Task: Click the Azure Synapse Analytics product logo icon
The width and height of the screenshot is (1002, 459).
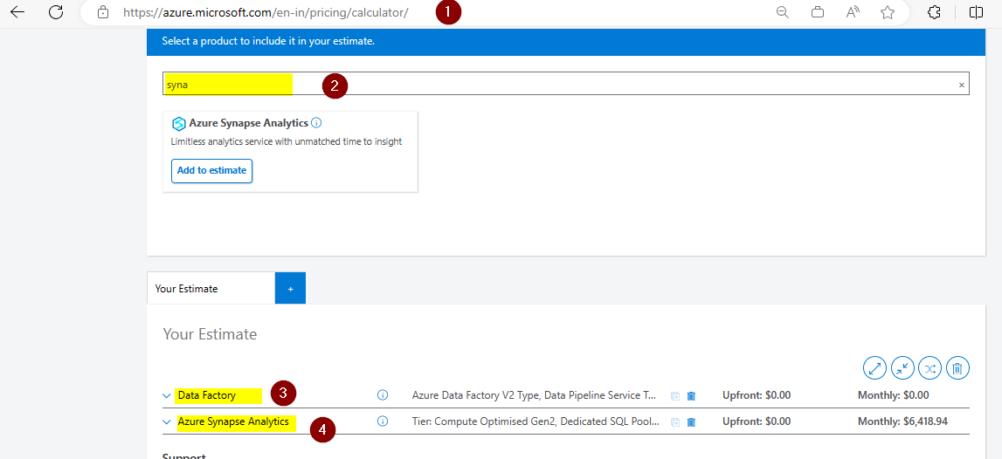Action: pyautogui.click(x=179, y=123)
